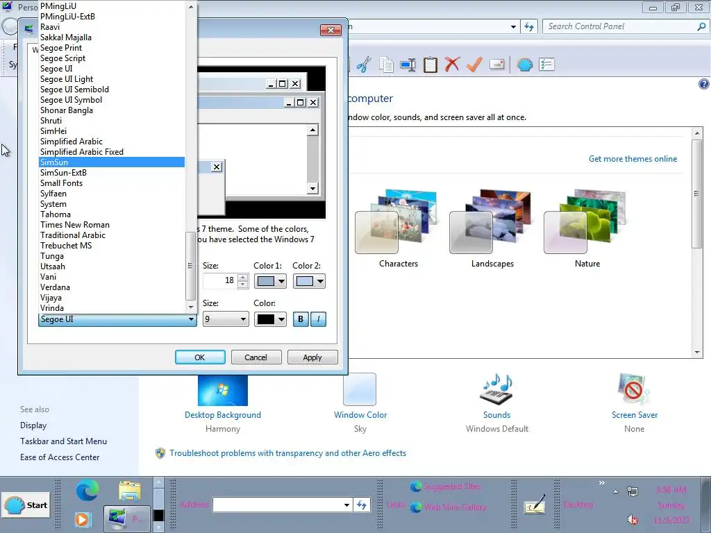The image size is (711, 533).
Task: Click the search magnifier in Control Panel
Action: click(x=701, y=27)
